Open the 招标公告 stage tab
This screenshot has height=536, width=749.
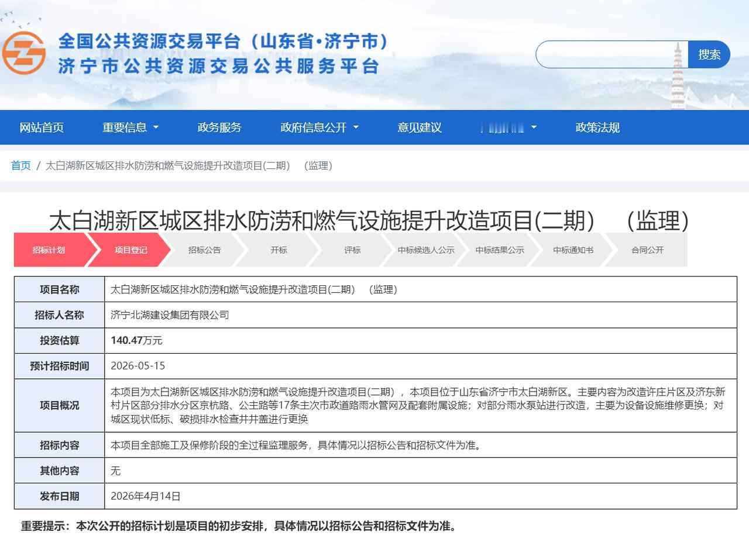tap(205, 250)
